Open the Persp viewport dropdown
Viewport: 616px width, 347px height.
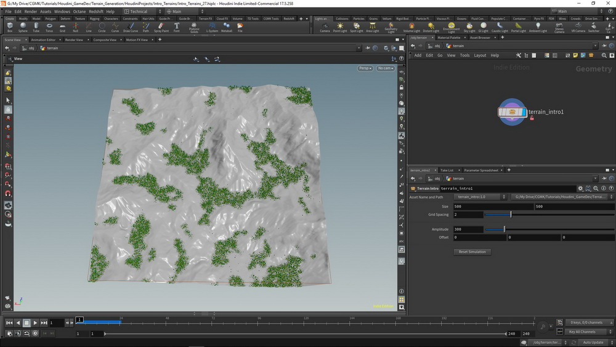[x=365, y=68]
